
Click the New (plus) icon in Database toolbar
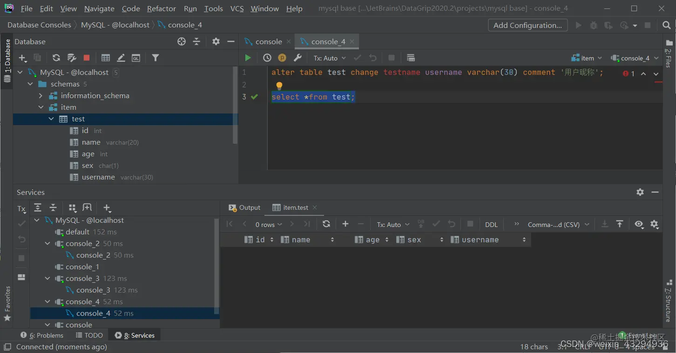tap(22, 58)
